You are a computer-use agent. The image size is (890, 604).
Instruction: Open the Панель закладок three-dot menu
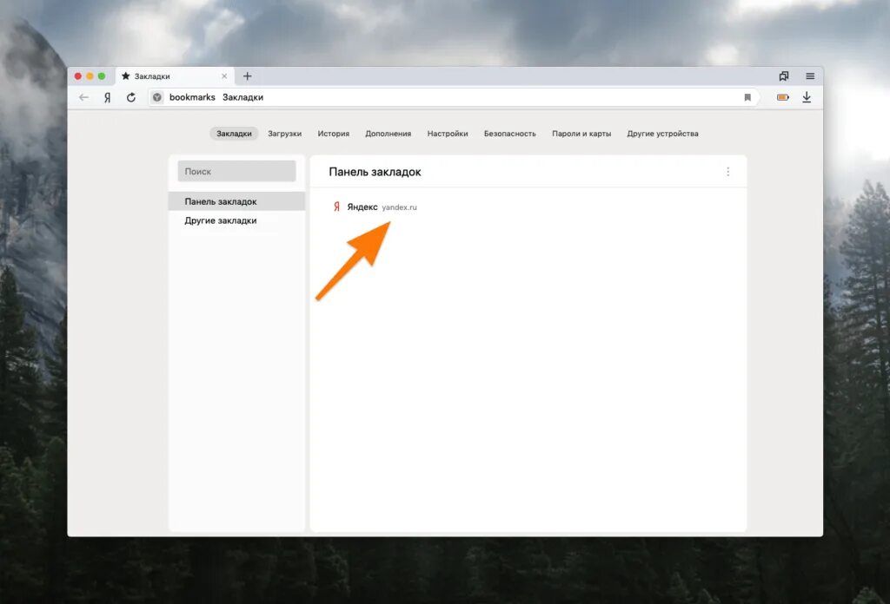[728, 171]
